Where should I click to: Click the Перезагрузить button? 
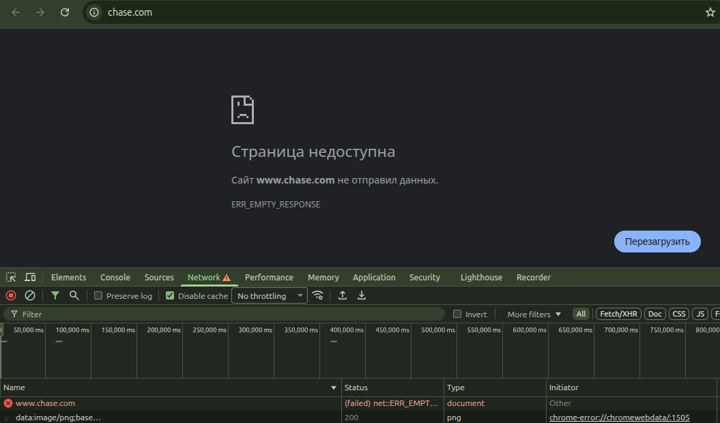coord(657,242)
